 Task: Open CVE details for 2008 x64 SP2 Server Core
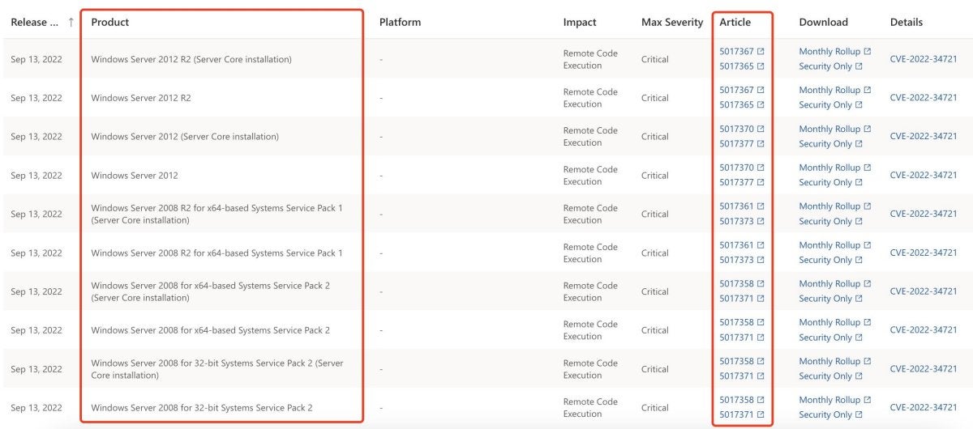tap(924, 291)
